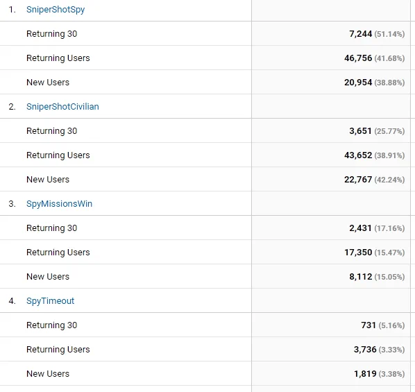
Task: Open the SpyTimeout event link
Action: click(50, 300)
